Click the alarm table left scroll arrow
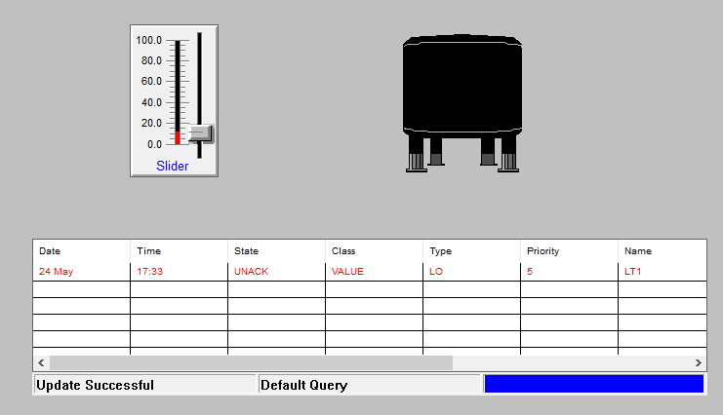Screen dimensions: 723x415 [42, 363]
